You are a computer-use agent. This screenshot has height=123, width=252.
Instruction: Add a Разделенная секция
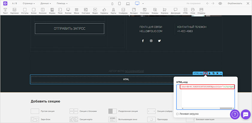[x=123, y=111]
